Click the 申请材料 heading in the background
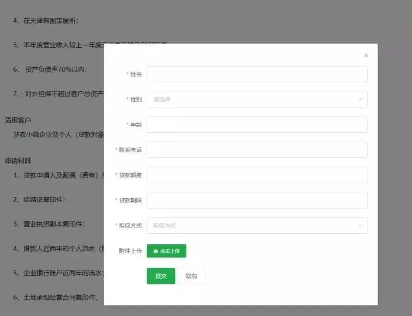This screenshot has height=316, width=412. (18, 160)
